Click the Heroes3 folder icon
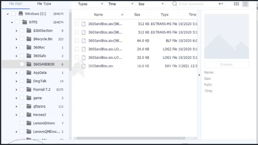This screenshot has width=258, height=145. pos(29,115)
